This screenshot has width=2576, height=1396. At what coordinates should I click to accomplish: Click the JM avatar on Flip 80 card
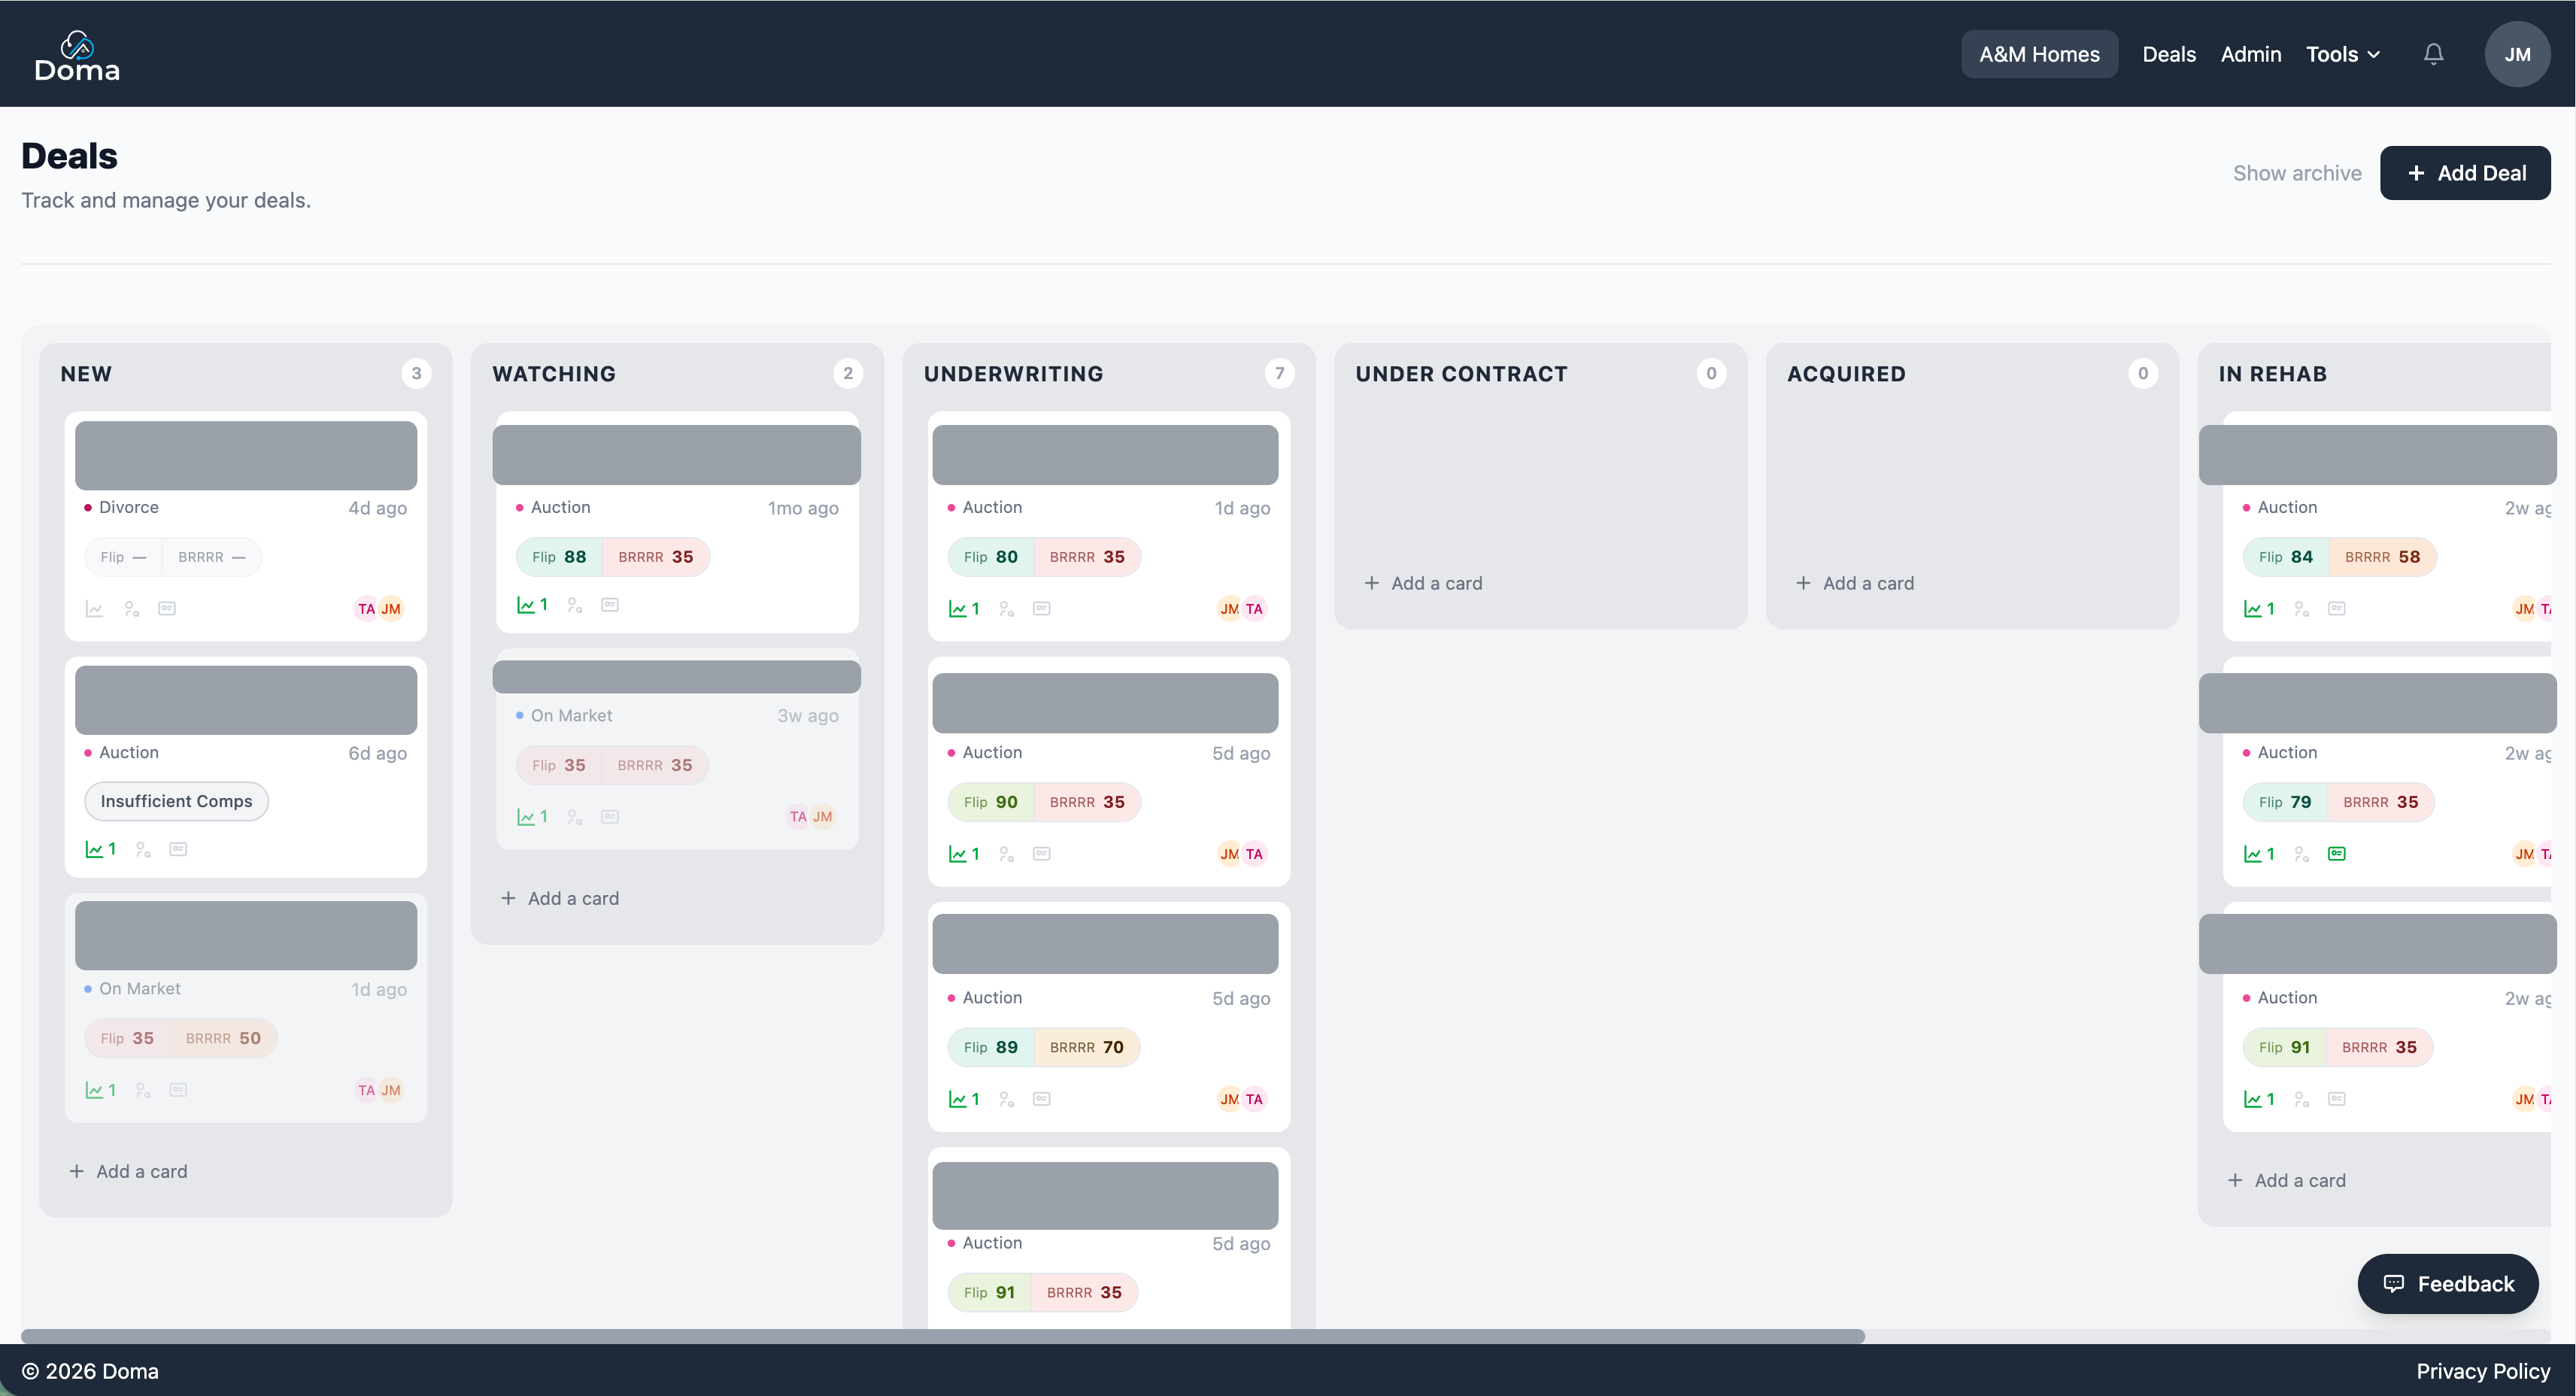coord(1229,608)
